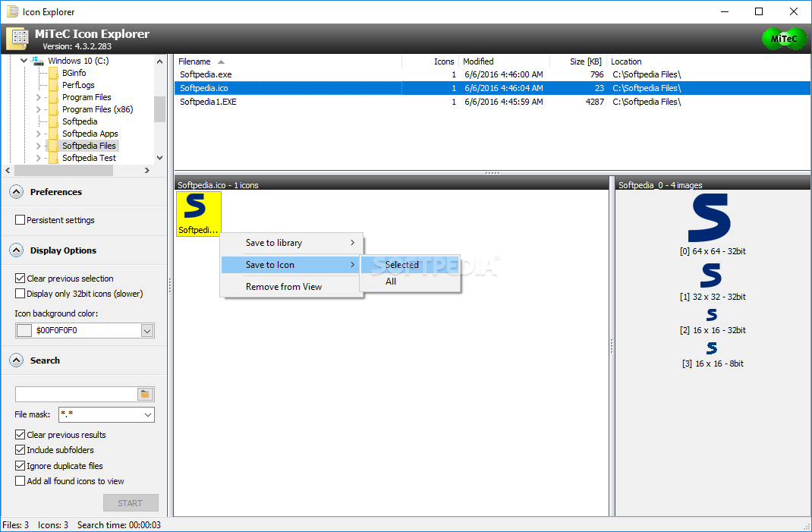Screen dimensions: 812x532
Task: Click the title bar Icon Explorer icon
Action: pos(12,11)
